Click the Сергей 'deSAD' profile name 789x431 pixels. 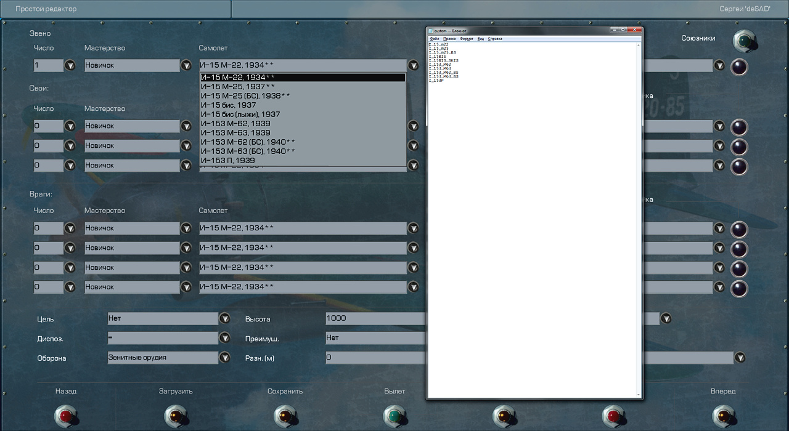pos(745,9)
